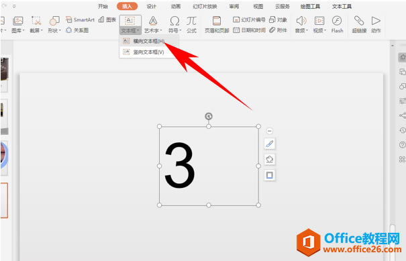The image size is (406, 261).
Task: Expand the 形状 shapes dropdown
Action: [x=54, y=31]
